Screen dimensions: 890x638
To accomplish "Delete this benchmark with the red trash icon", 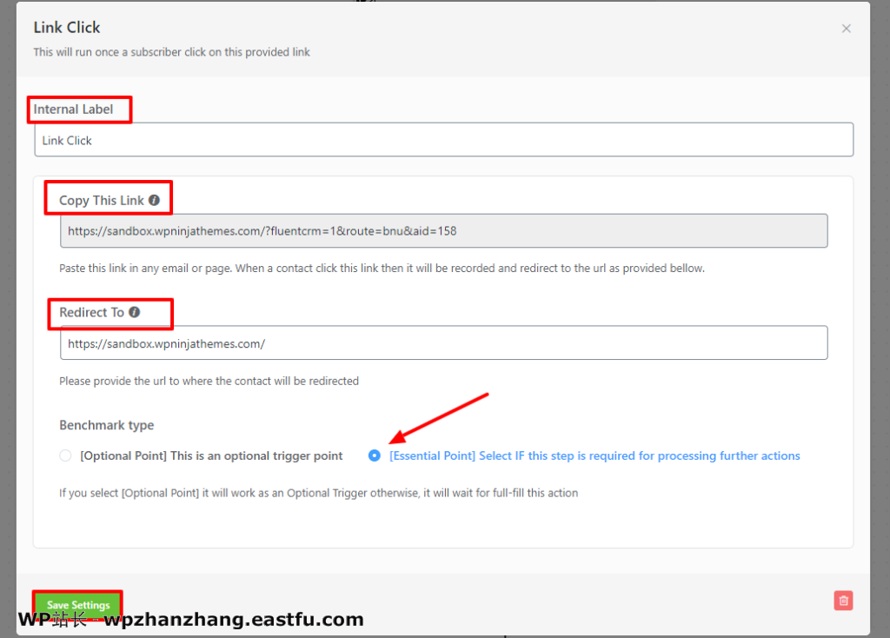I will coord(842,601).
